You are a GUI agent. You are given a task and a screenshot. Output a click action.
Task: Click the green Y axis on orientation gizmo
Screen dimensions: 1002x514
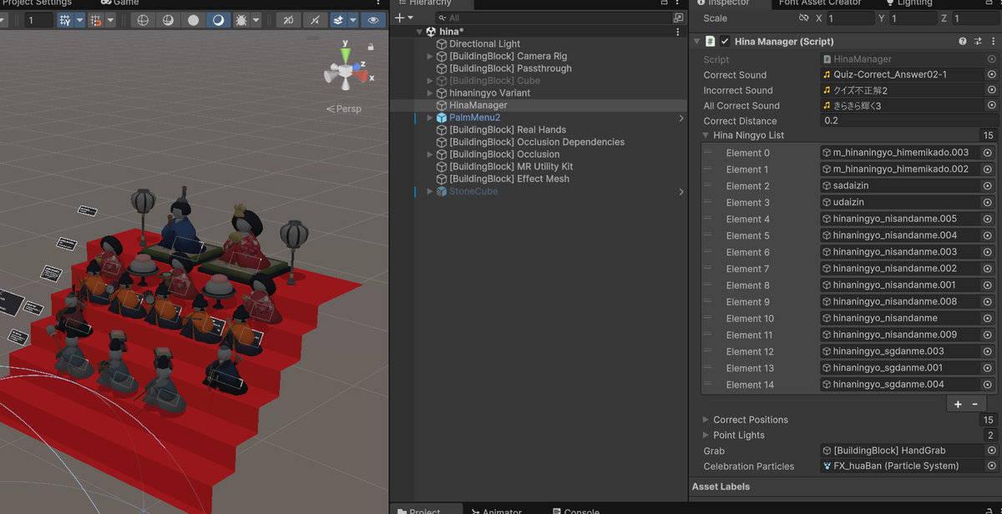coord(346,54)
